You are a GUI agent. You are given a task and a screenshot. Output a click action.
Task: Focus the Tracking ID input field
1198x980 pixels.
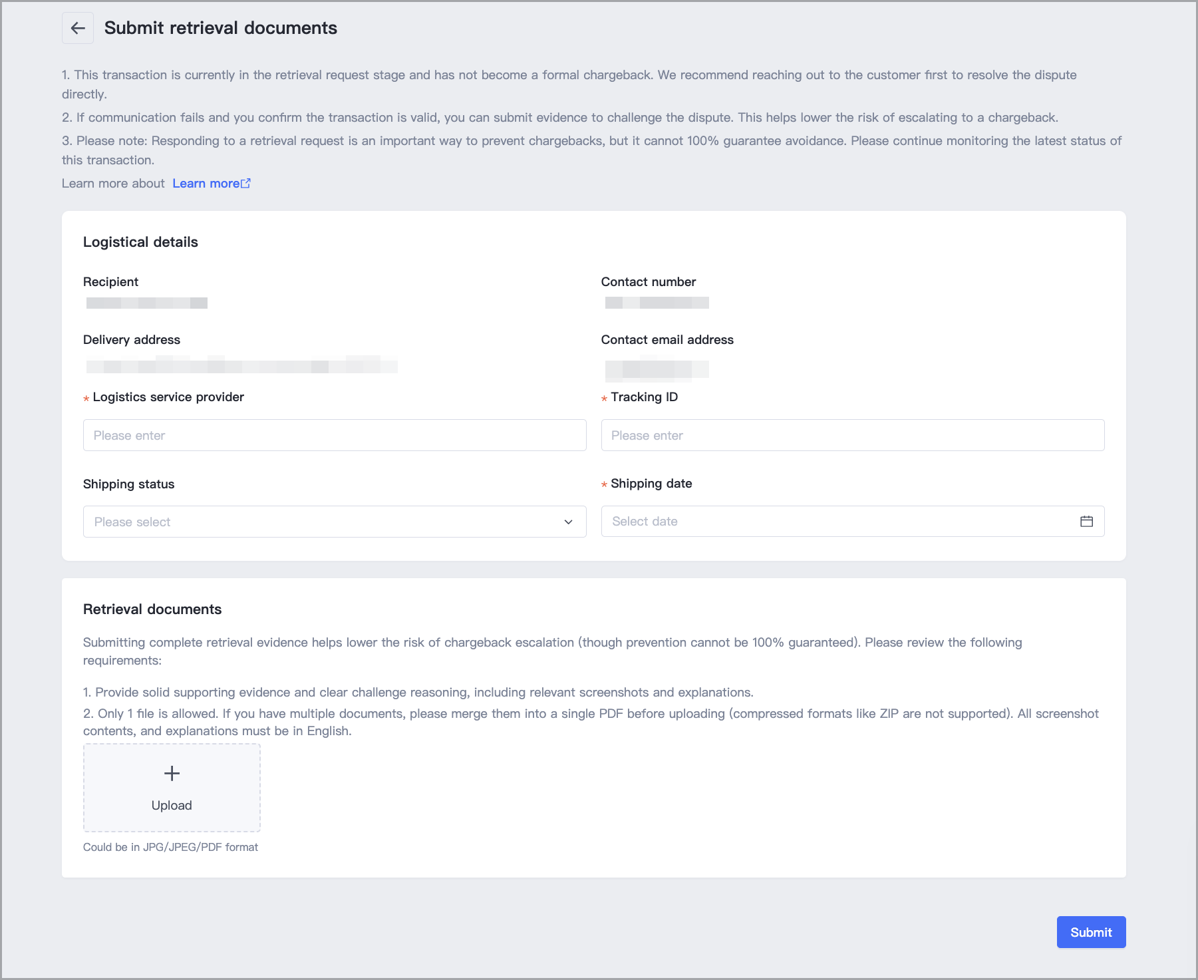click(853, 435)
